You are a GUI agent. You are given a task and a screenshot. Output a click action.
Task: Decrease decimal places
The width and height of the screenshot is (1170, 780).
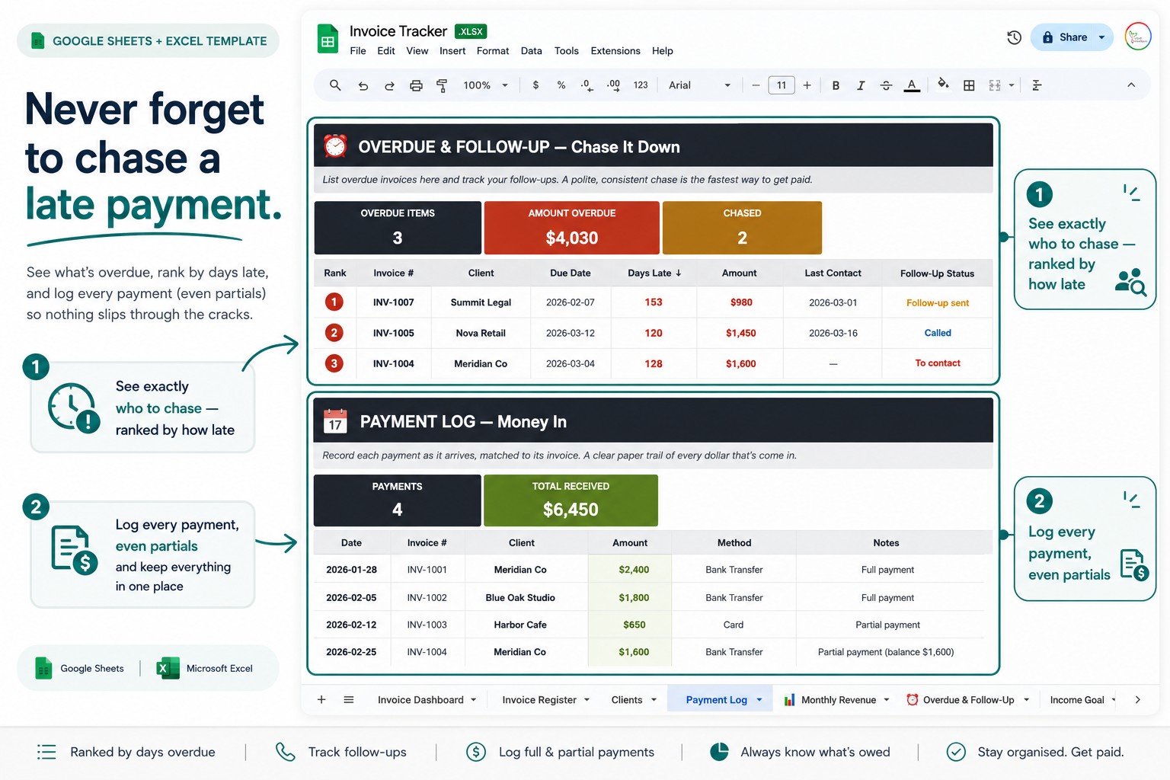coord(586,85)
